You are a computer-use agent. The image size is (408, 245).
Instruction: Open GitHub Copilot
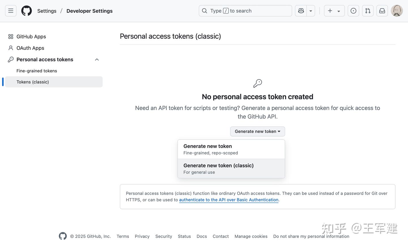[x=301, y=10]
